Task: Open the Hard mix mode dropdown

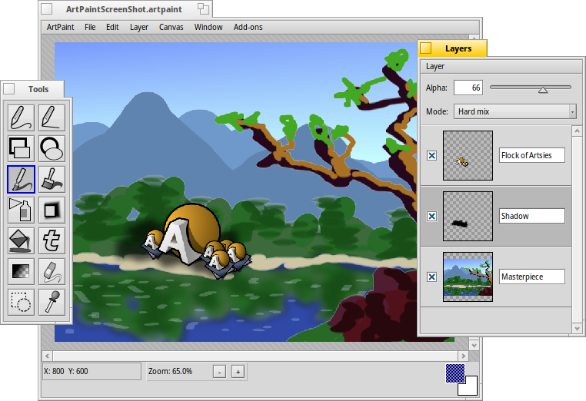Action: [514, 111]
